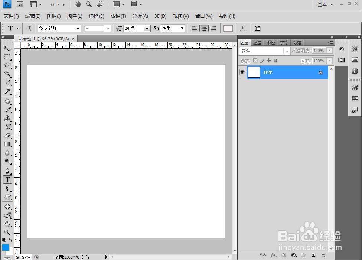Select the History Brush tool
This screenshot has width=362, height=260.
7,127
